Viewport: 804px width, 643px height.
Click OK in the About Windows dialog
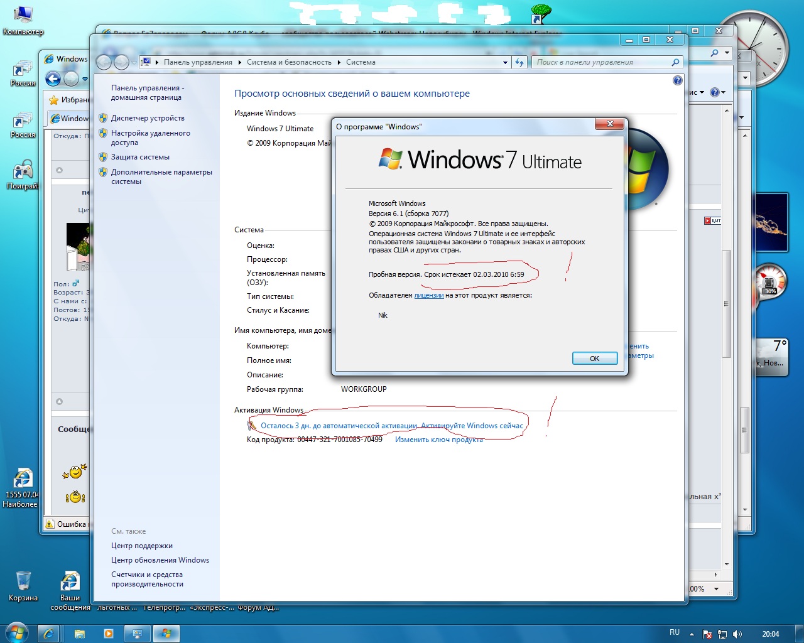pos(595,359)
